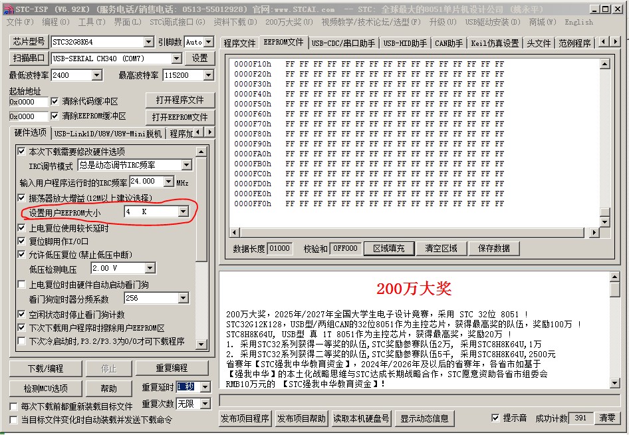Open pin count Auto dropdown
Screen dimensions: 629x435
coord(209,42)
